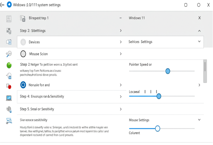Select the Mouse Scion radio button
This screenshot has height=145, width=213.
[23, 54]
